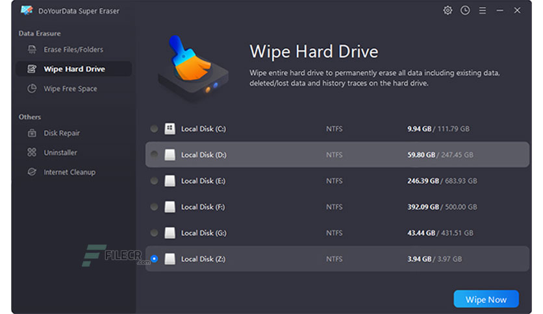Click the Wipe Free Space pie icon

tap(32, 88)
